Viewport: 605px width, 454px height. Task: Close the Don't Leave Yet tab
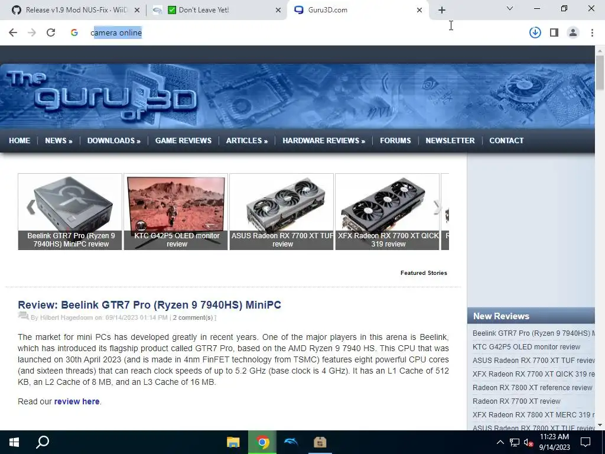point(278,10)
